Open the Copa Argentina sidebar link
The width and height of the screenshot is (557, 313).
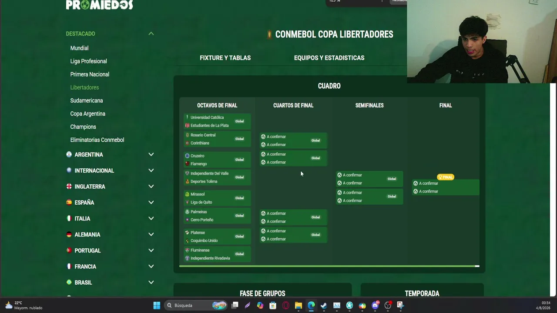click(x=87, y=114)
